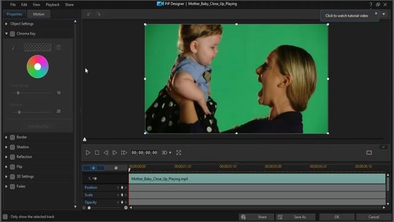
Task: Adjust the Color Range slider
Action: click(18, 93)
